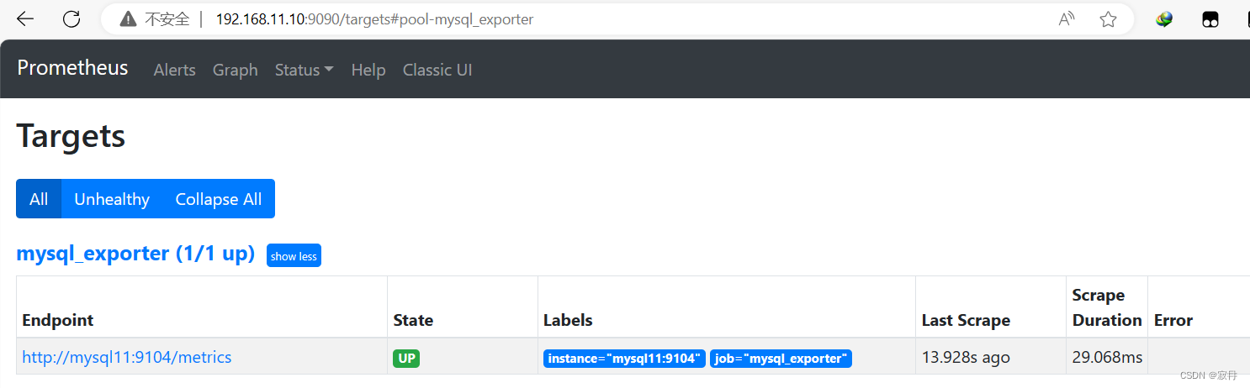Click the not-secure warning triangle icon
The image size is (1250, 388).
point(128,19)
